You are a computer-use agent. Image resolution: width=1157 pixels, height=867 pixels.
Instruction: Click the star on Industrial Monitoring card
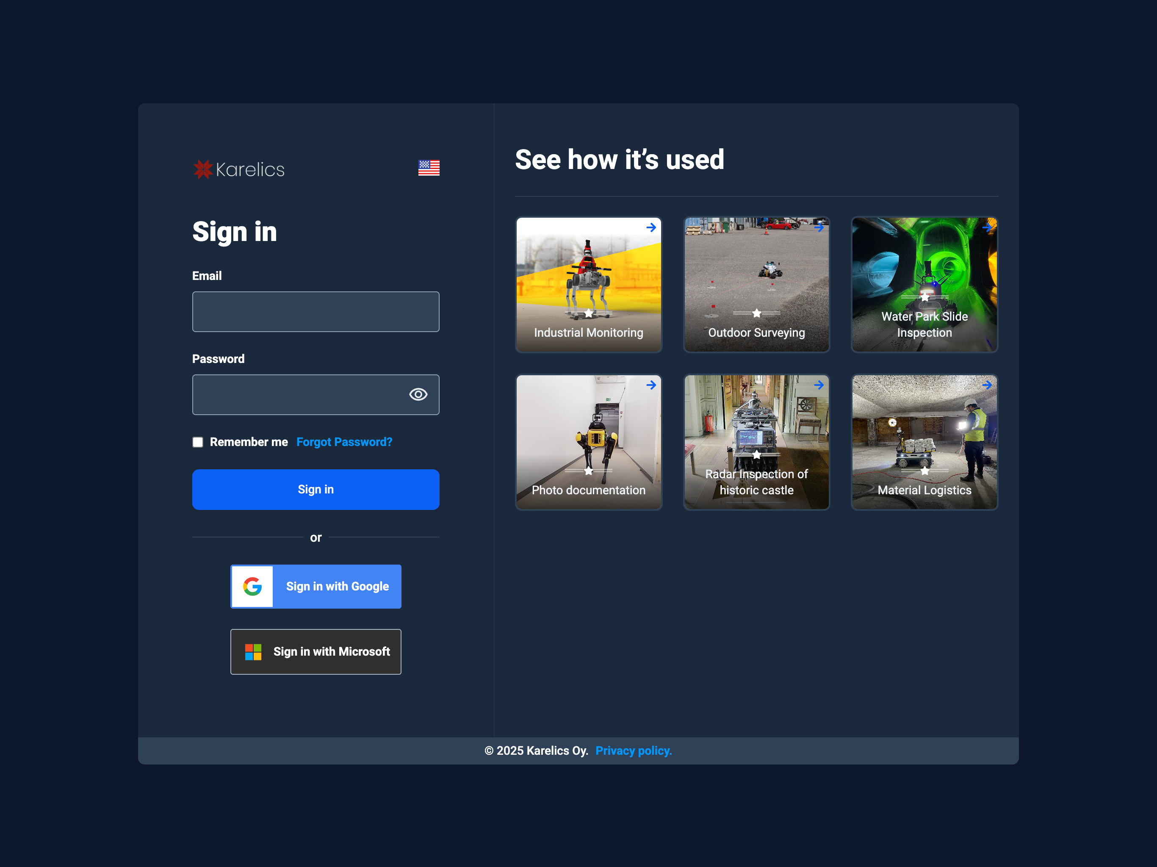588,313
